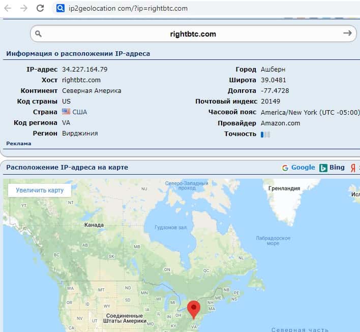Click the postal code value 20149

tap(271, 102)
